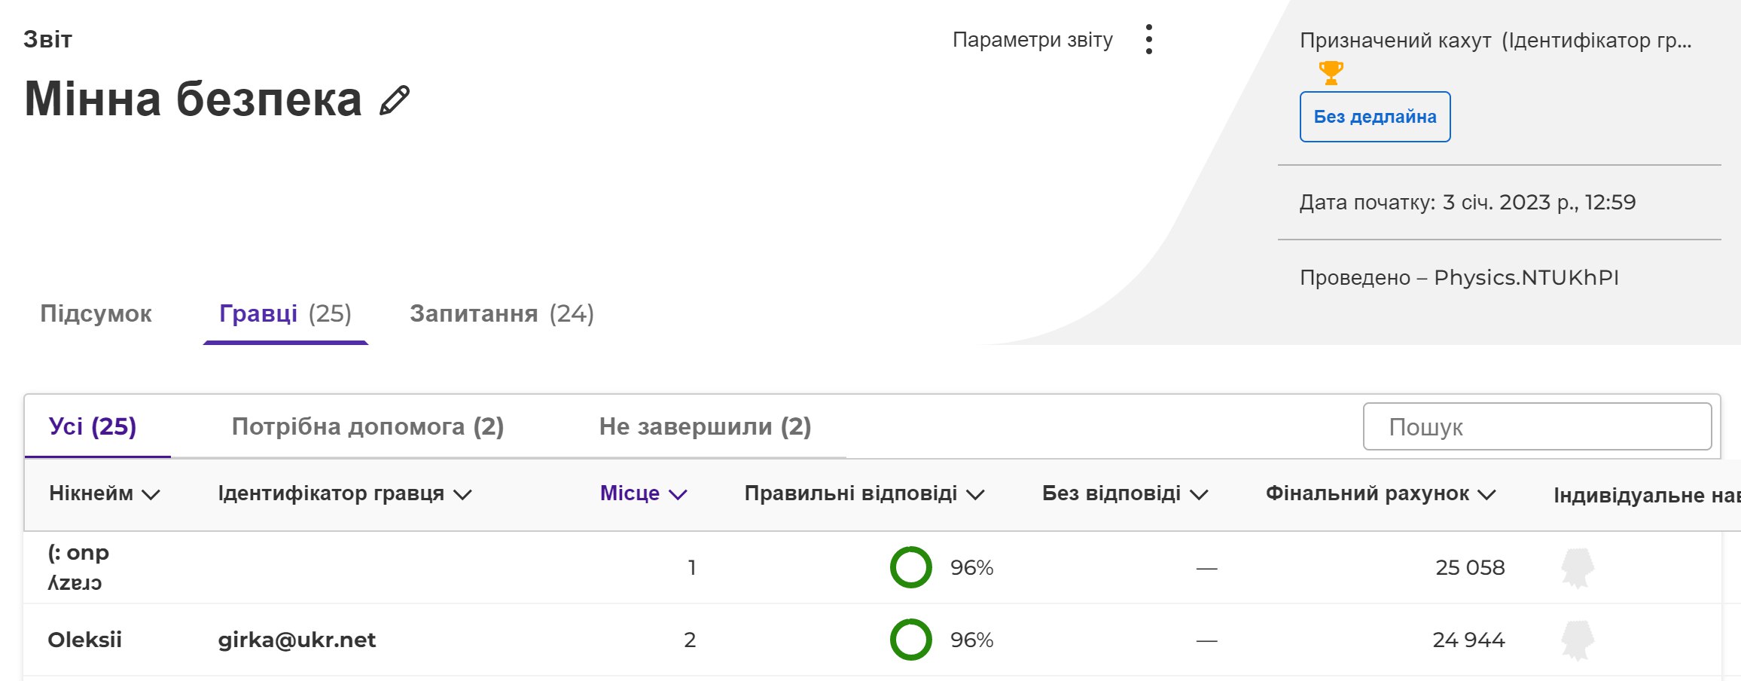Viewport: 1741px width, 681px height.
Task: Open Параметри звіту settings
Action: coord(1032,40)
